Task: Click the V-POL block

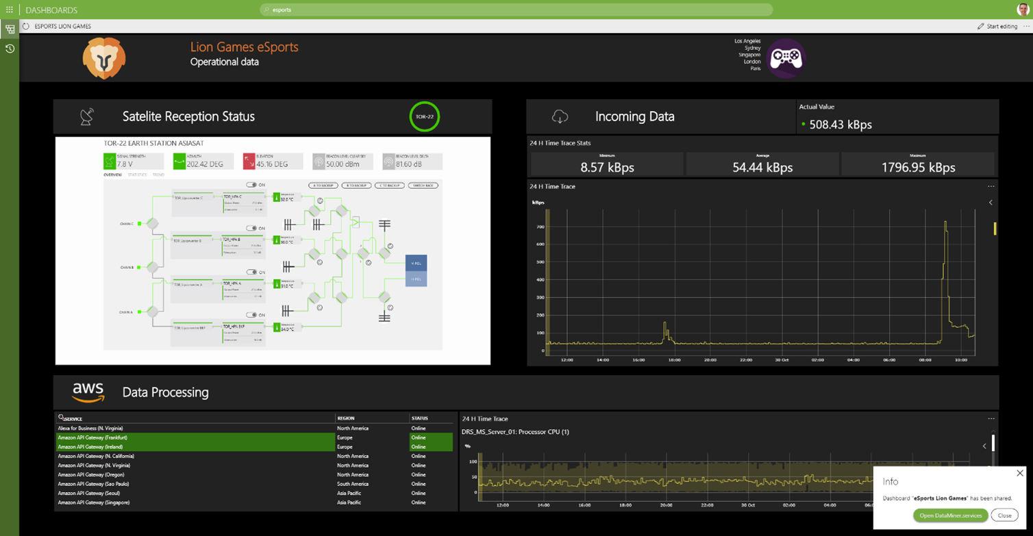Action: pos(416,263)
